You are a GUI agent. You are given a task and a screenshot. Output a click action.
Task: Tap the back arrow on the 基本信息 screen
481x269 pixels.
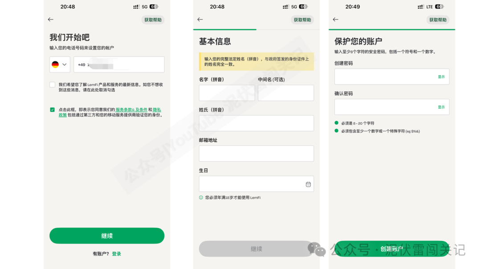200,19
